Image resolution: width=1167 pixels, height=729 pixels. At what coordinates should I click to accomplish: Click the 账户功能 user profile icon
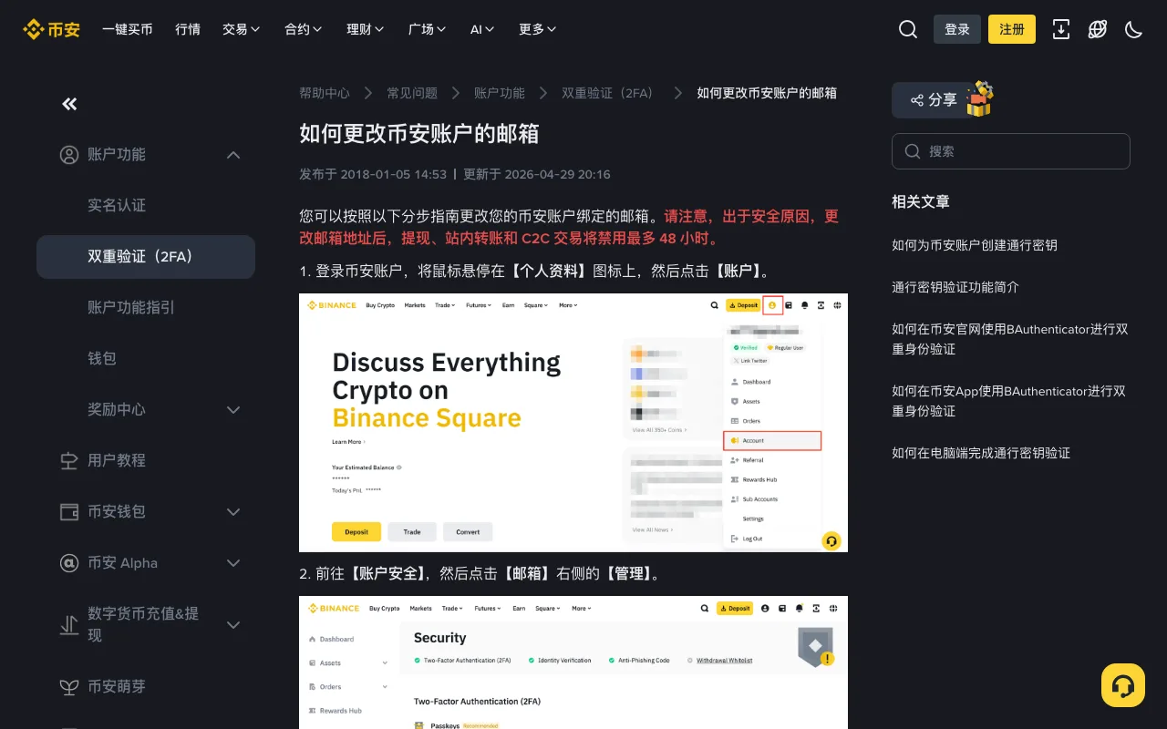click(69, 155)
